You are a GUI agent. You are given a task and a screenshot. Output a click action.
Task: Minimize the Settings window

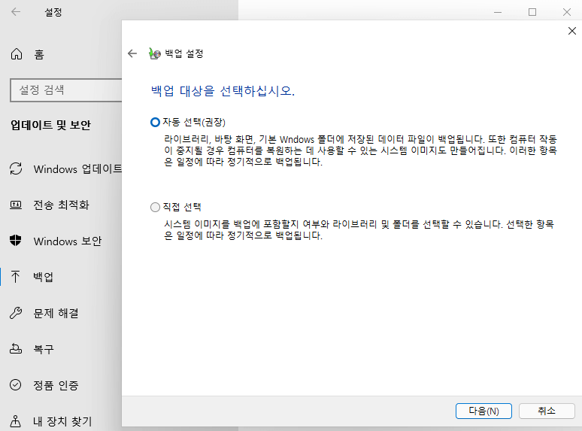coord(498,12)
